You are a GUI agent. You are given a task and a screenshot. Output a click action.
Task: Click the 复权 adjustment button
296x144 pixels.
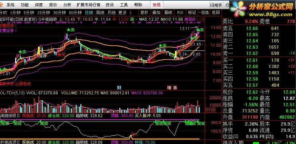145,12
